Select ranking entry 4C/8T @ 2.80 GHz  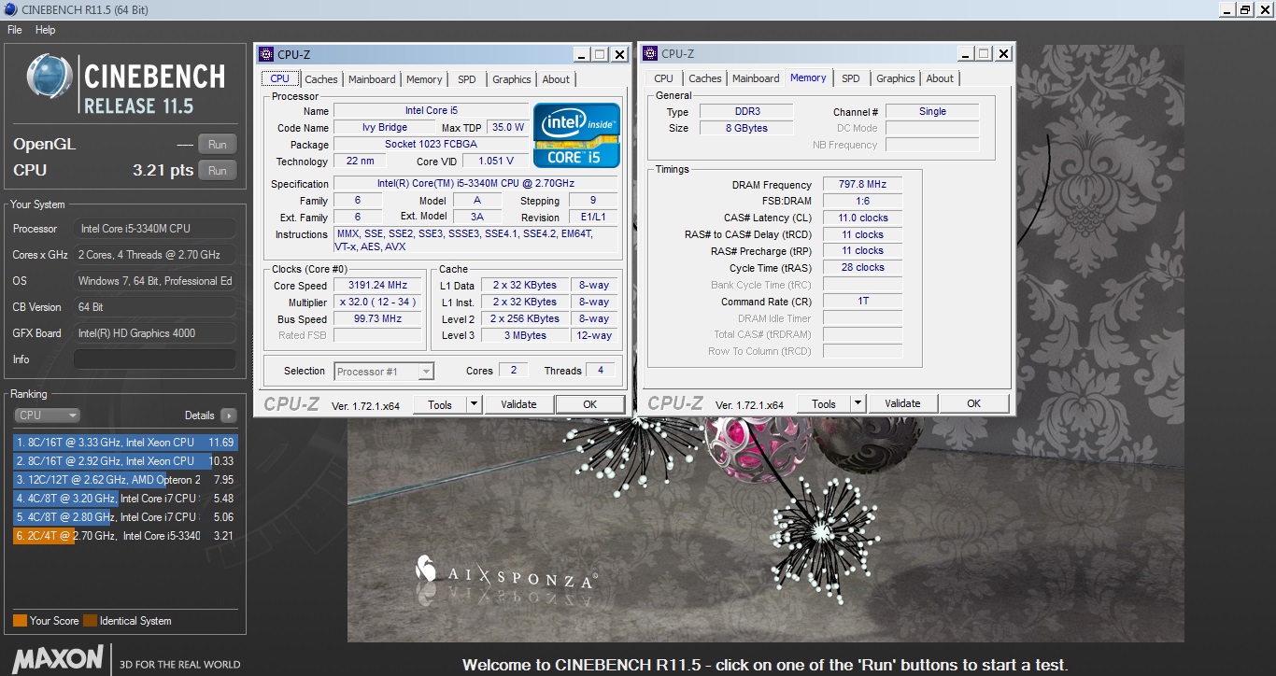tap(124, 517)
